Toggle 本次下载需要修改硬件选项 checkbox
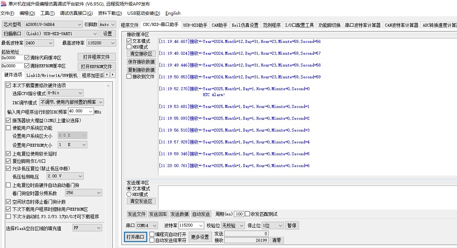This screenshot has height=248, width=457. pyautogui.click(x=9, y=85)
